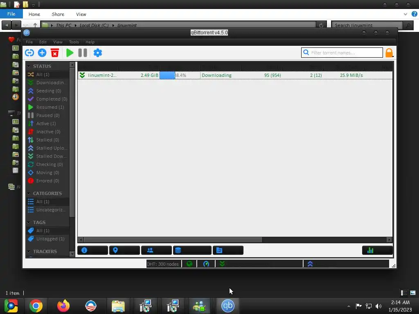The height and width of the screenshot is (314, 419).
Task: Click the Filter torrent names field
Action: [342, 53]
